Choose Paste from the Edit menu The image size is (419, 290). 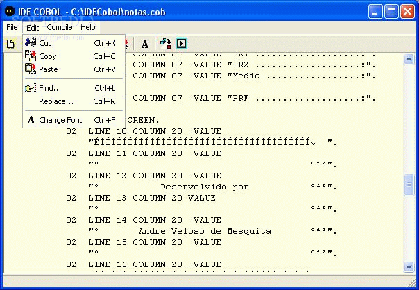point(74,69)
